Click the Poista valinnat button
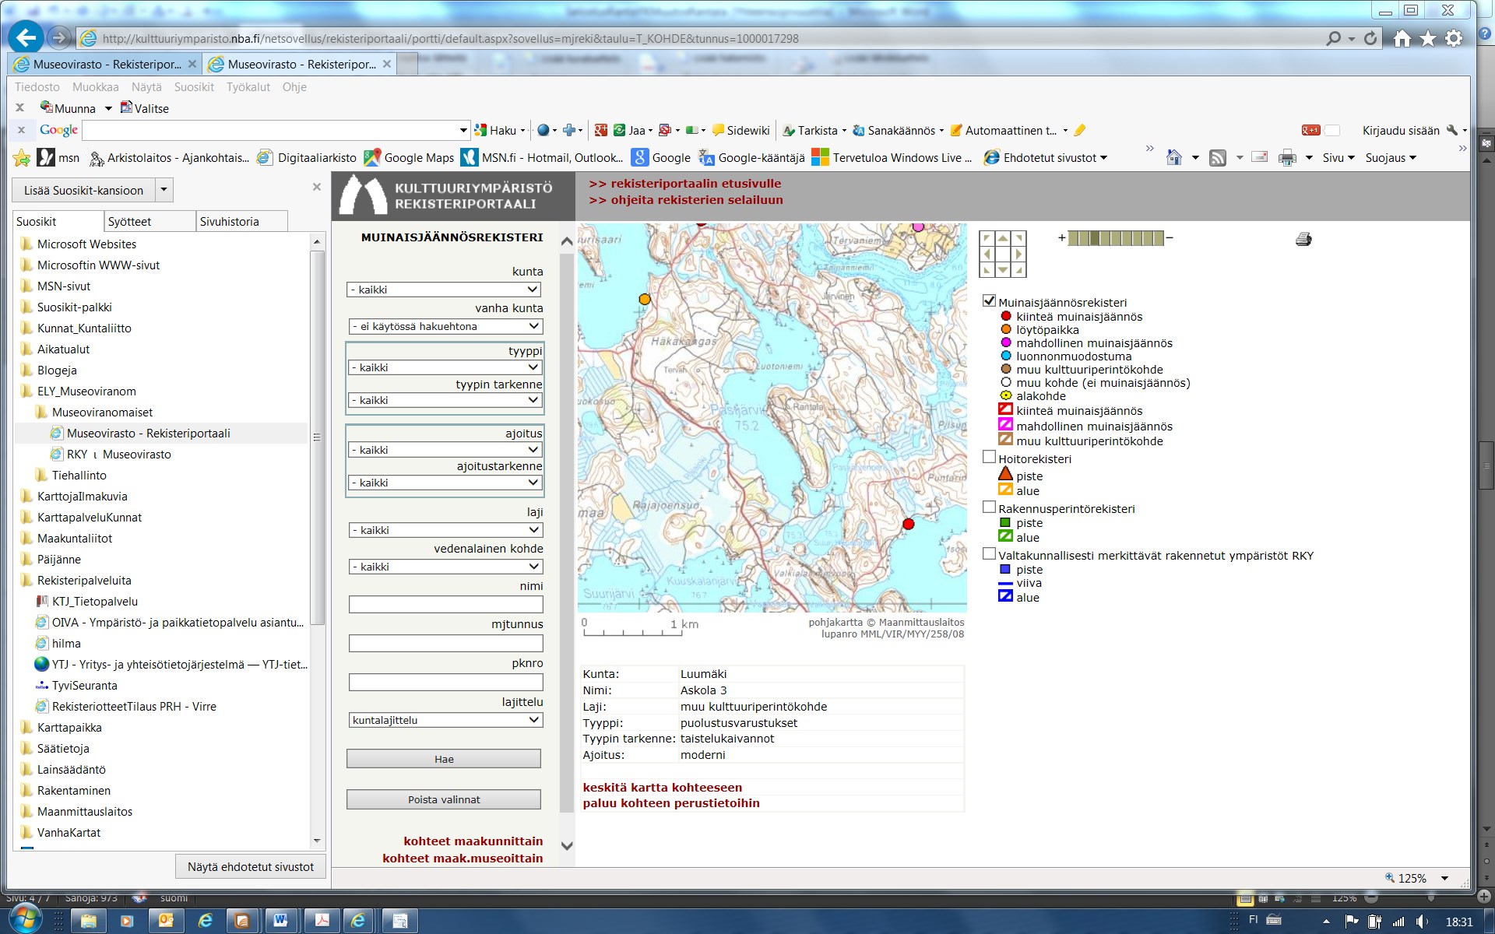Viewport: 1495px width, 934px height. pyautogui.click(x=444, y=799)
